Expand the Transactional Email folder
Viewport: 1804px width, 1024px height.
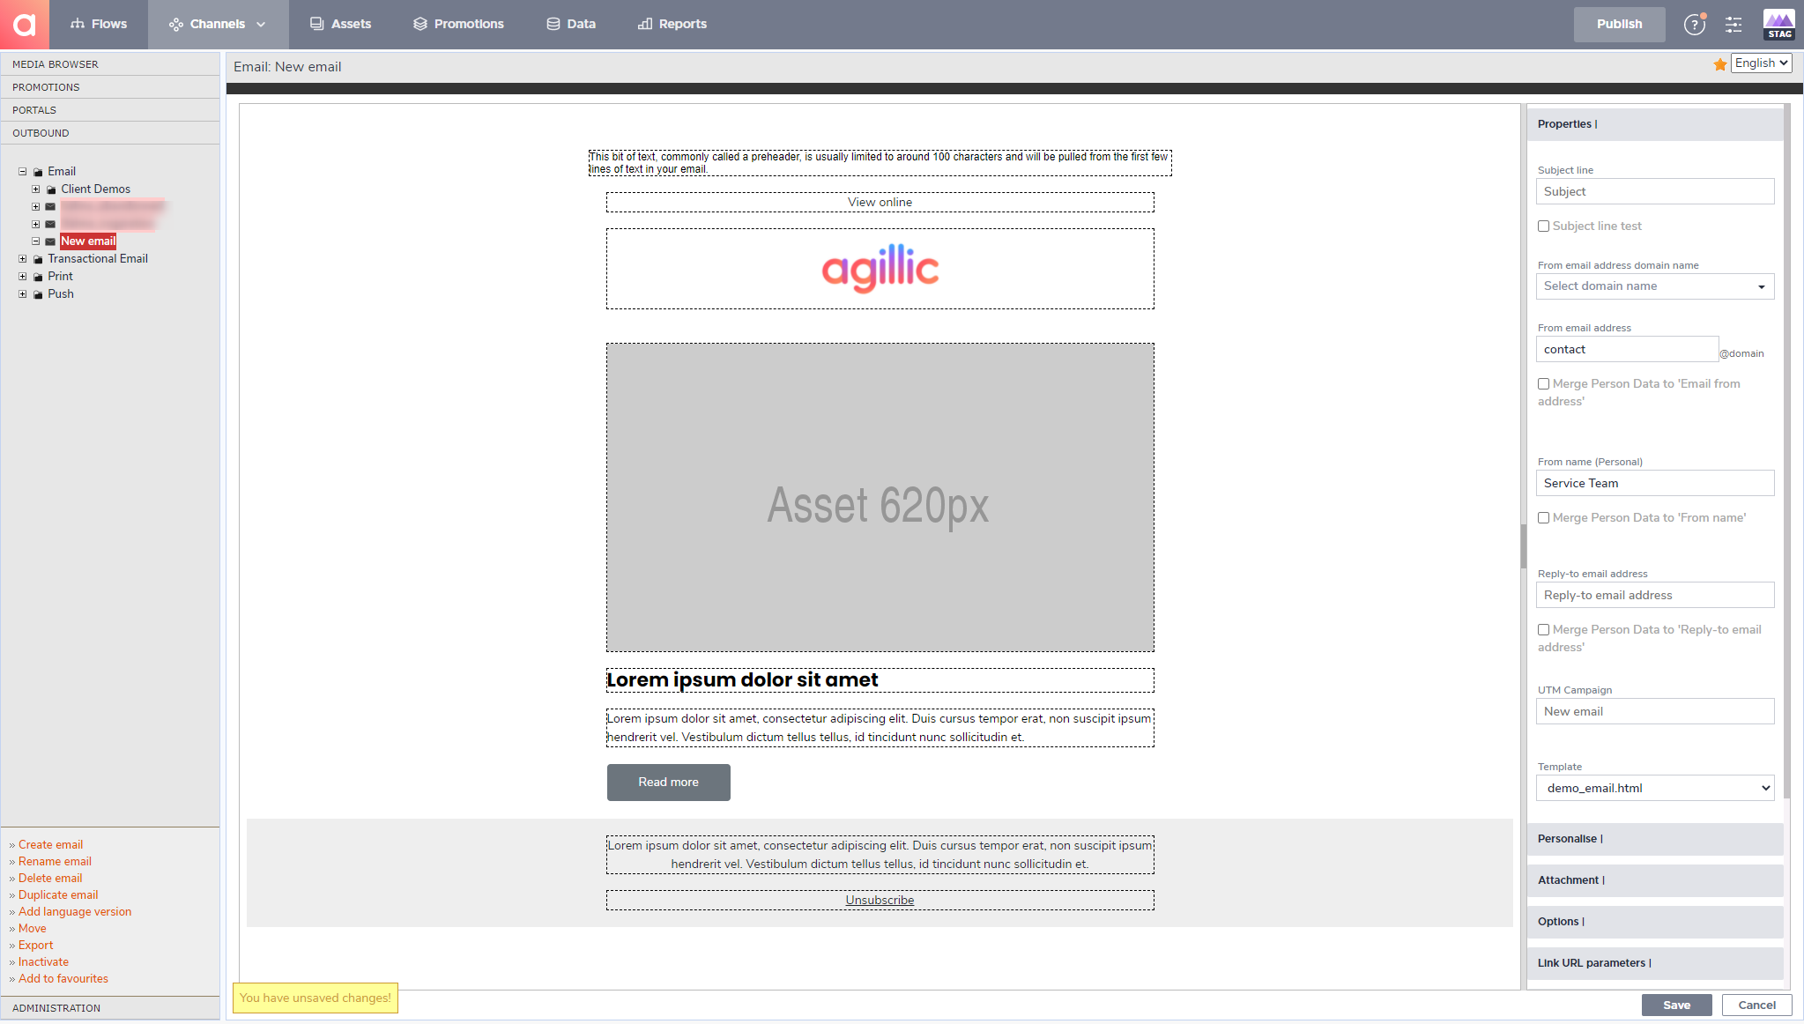(x=22, y=258)
